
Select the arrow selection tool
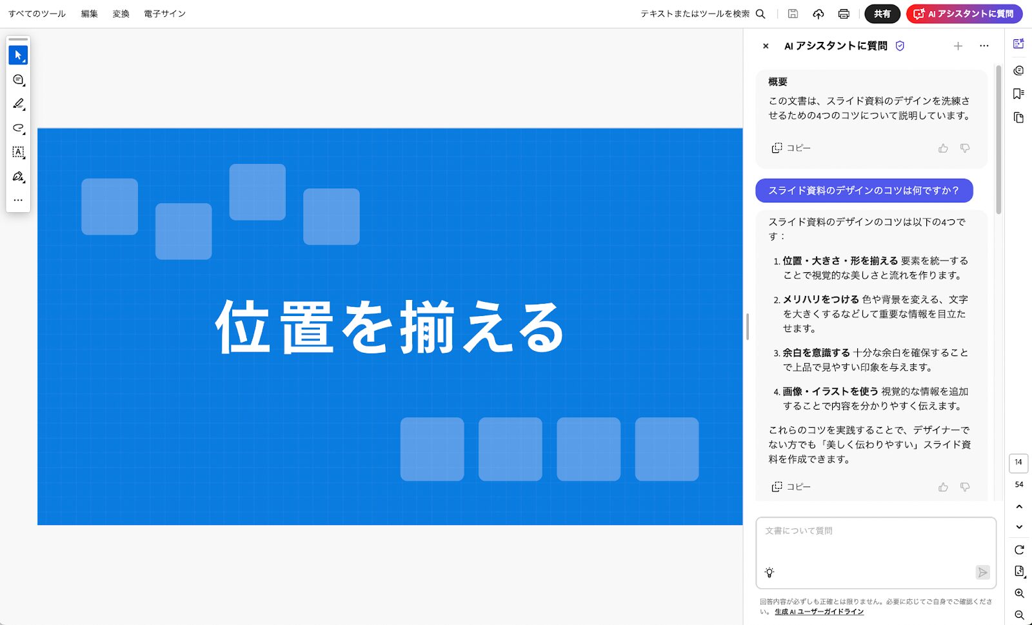(18, 55)
